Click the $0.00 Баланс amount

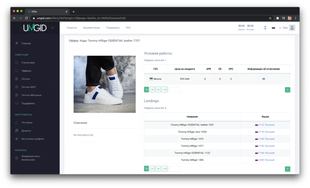[x=241, y=26]
